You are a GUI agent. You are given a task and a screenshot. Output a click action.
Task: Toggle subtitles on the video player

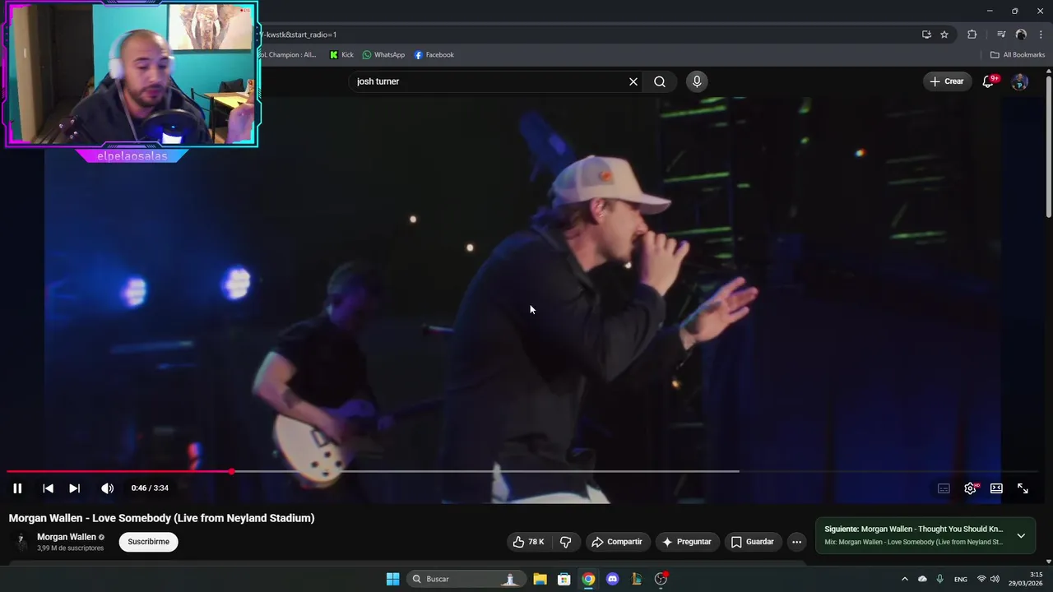click(x=944, y=488)
